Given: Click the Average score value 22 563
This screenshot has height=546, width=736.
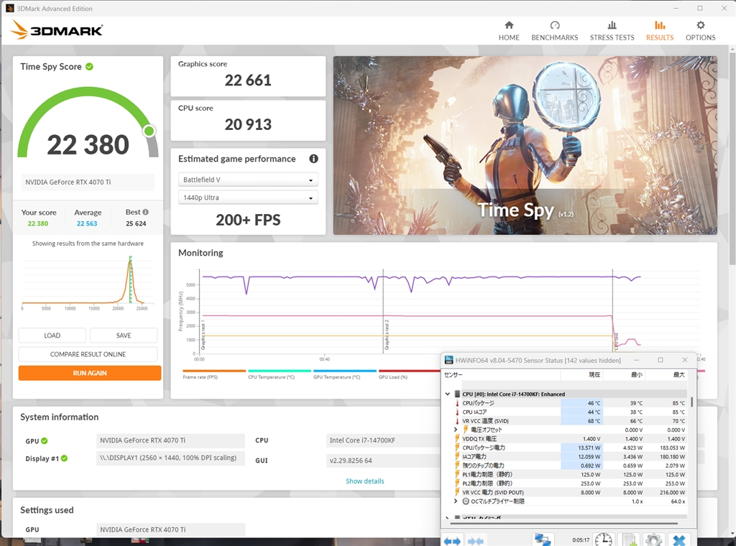Looking at the screenshot, I should (x=87, y=223).
